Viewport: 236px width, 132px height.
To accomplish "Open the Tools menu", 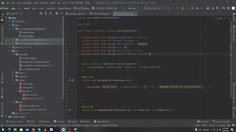I will [x=65, y=3].
